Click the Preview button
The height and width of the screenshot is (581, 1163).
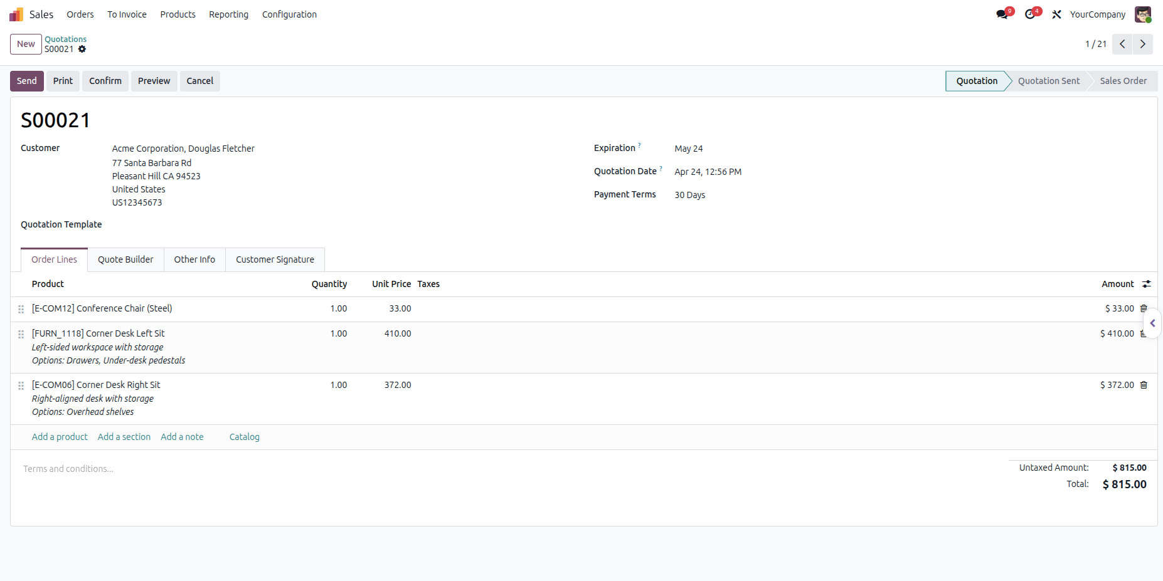[154, 81]
